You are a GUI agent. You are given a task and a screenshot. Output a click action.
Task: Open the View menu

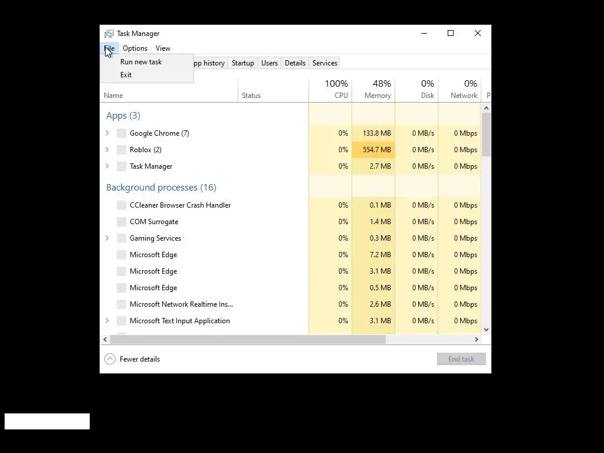[163, 48]
